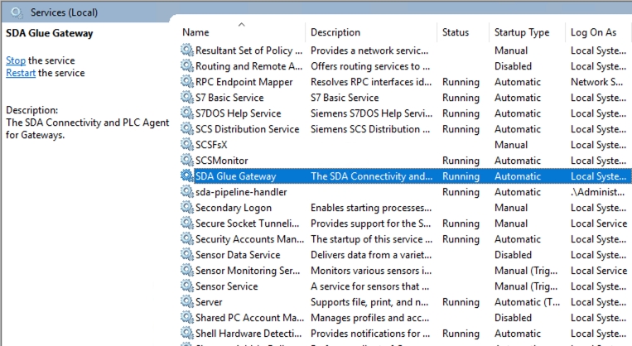Click the Sensor Data Service gear icon
632x346 pixels.
click(187, 255)
